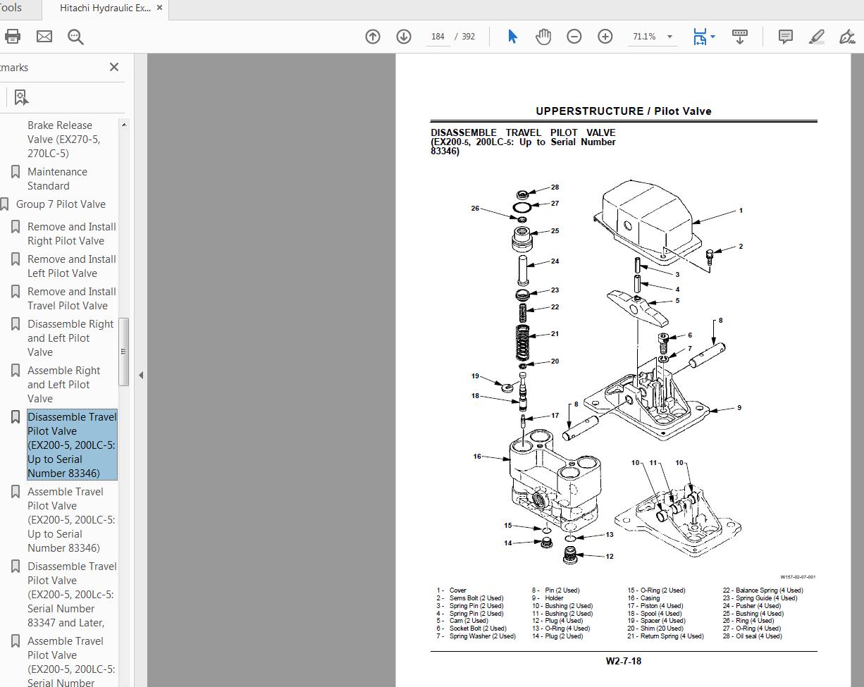Add a sticky note comment

[784, 36]
